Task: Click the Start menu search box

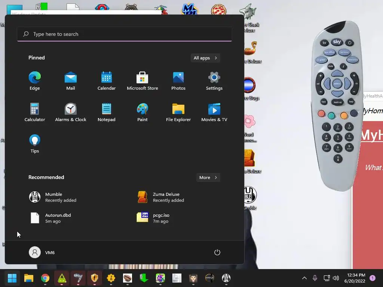Action: tap(125, 34)
